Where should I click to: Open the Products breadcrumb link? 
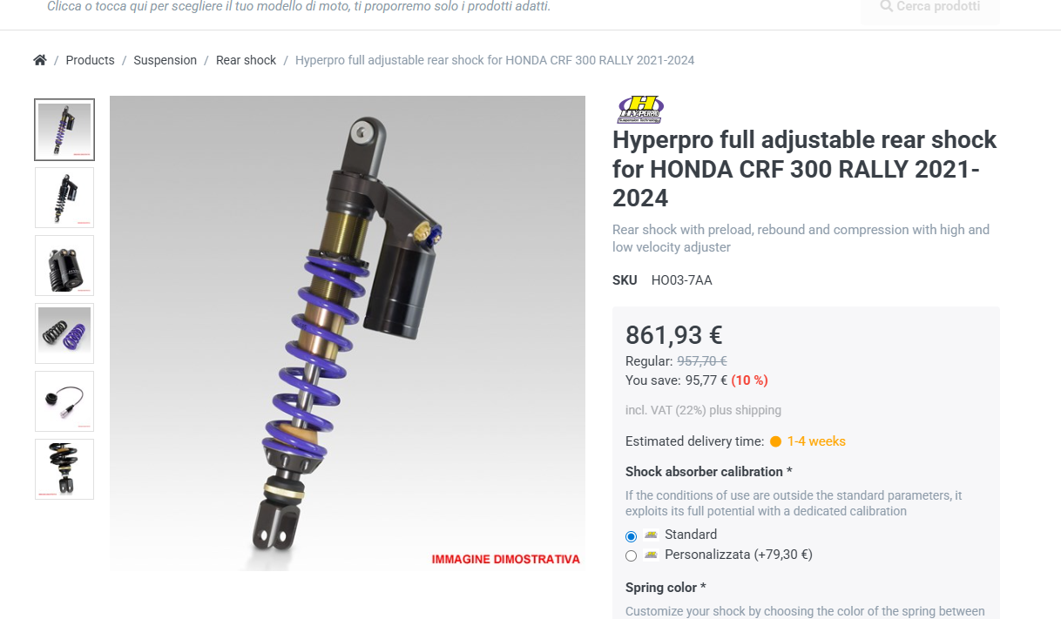click(91, 60)
